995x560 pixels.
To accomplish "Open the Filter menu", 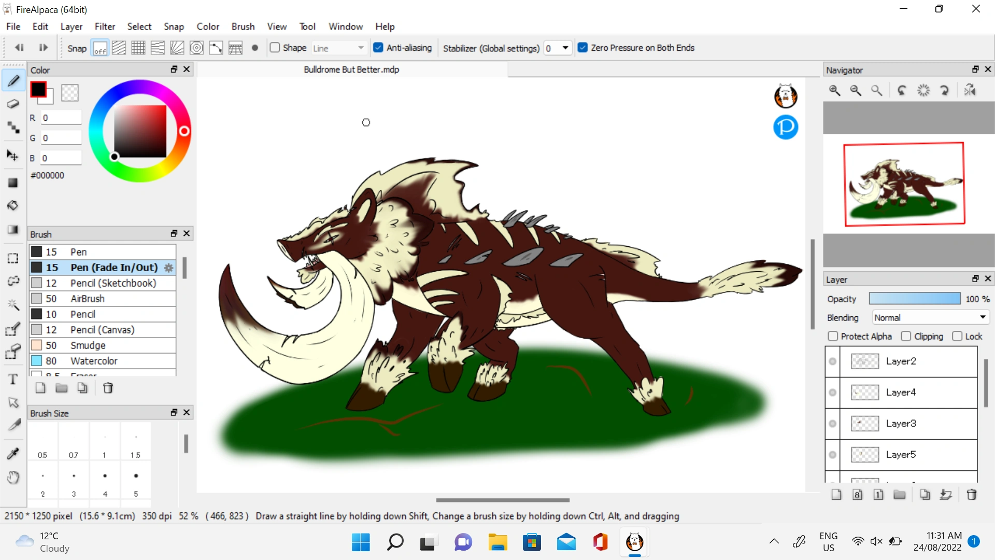I will tap(105, 26).
